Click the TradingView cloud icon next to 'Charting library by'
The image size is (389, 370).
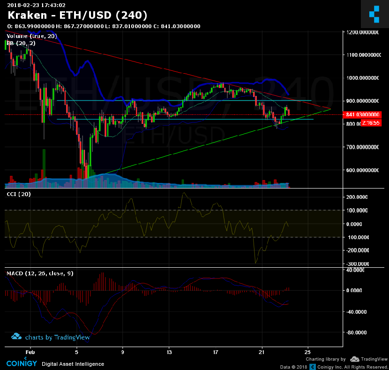355,359
